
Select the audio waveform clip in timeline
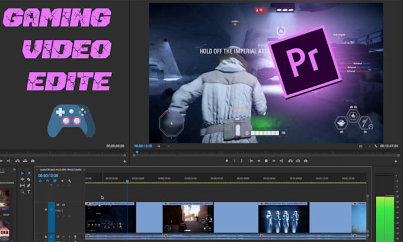tap(226, 237)
